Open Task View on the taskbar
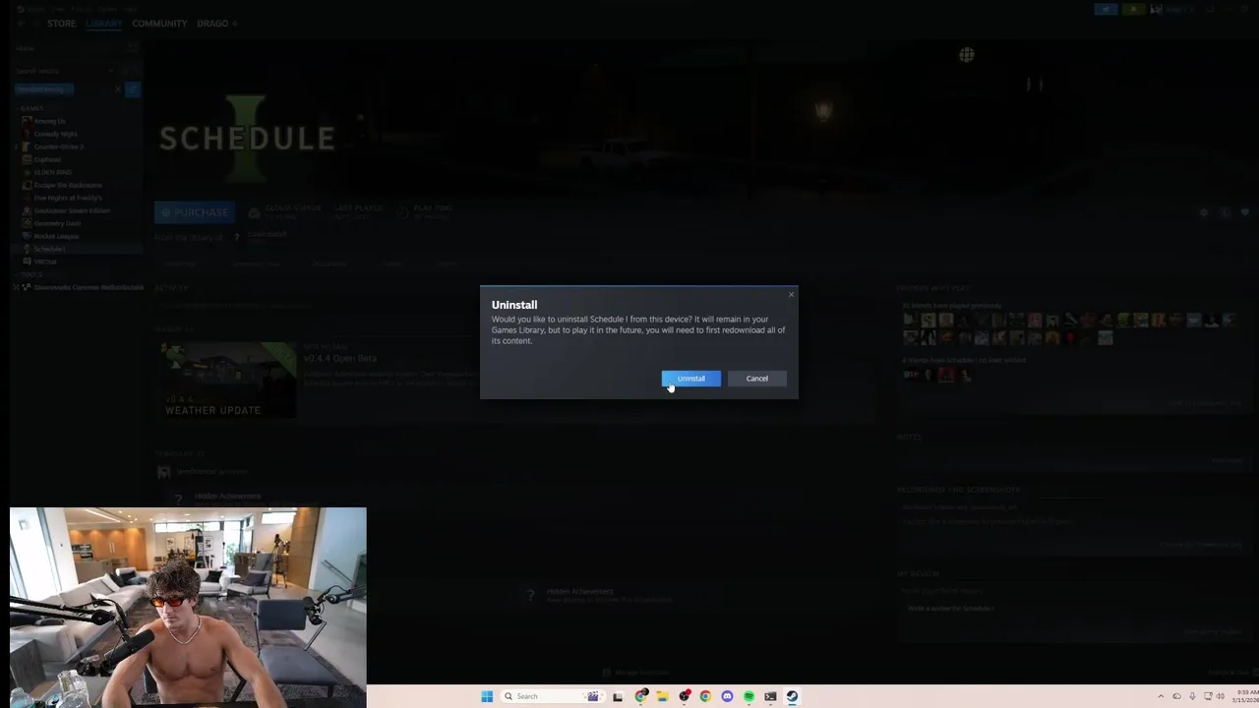This screenshot has height=708, width=1259. click(618, 696)
